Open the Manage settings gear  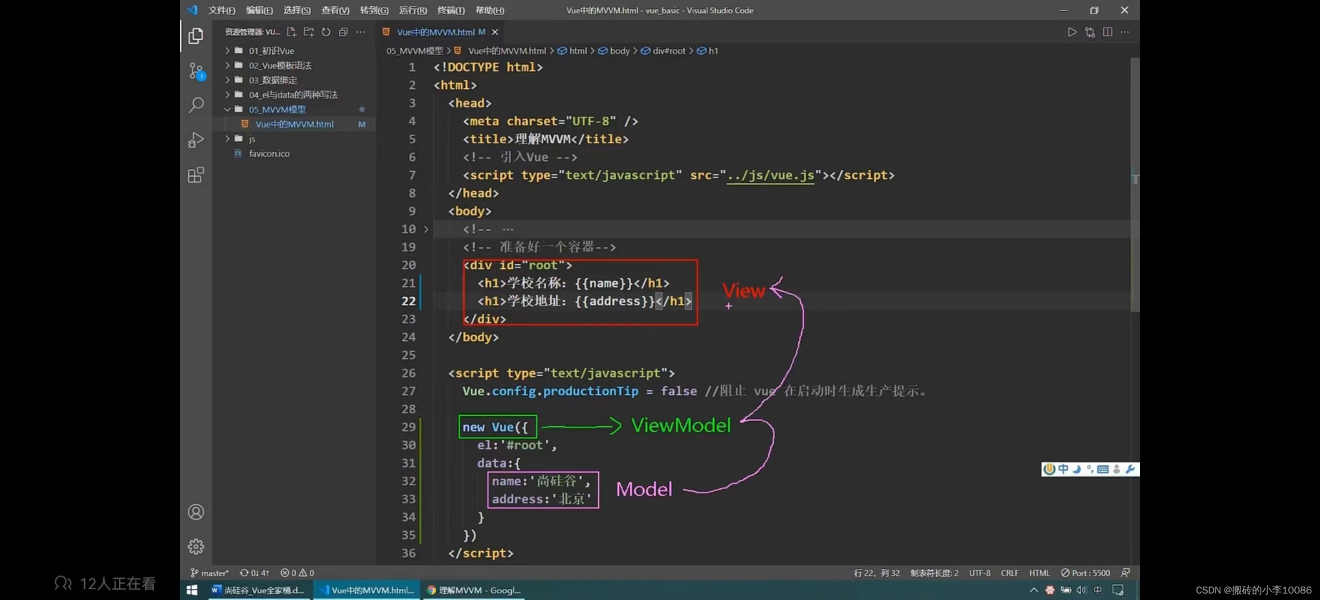(196, 545)
